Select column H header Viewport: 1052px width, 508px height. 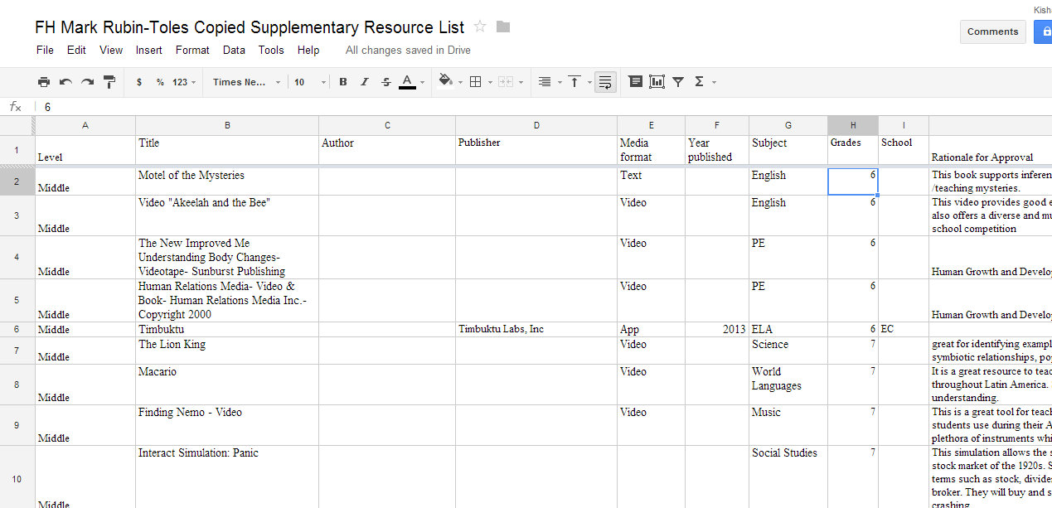[x=852, y=125]
